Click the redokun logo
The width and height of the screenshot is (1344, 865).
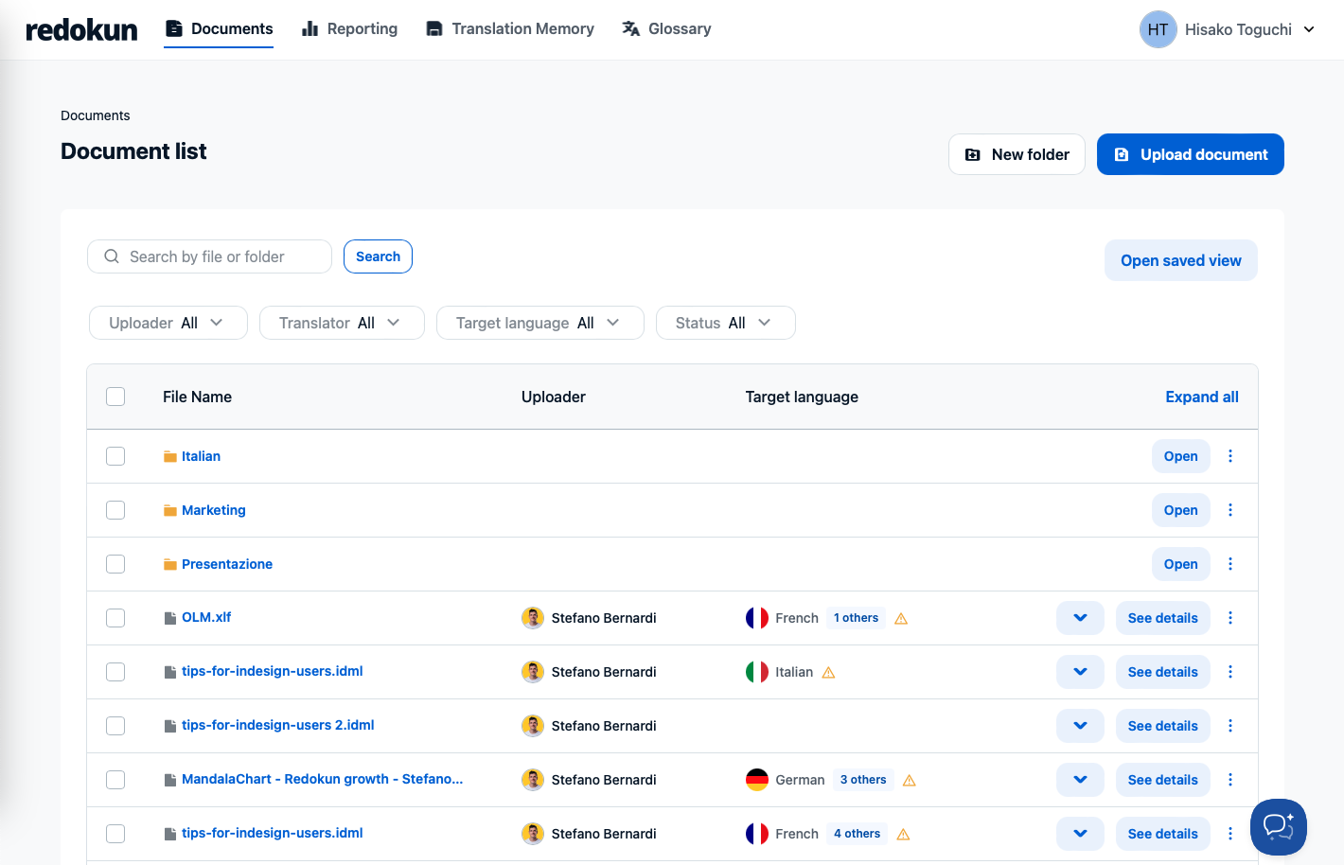click(x=81, y=29)
